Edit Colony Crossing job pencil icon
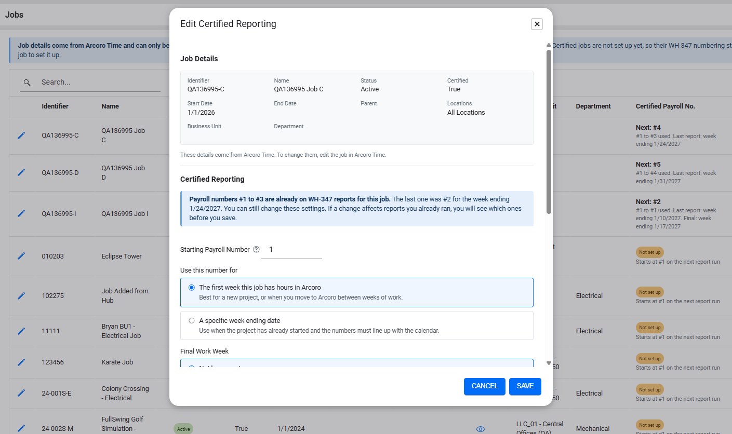This screenshot has height=434, width=732. coord(21,393)
